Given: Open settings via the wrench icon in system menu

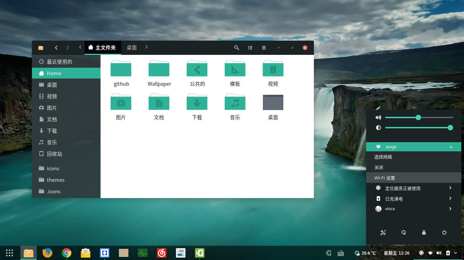Looking at the screenshot, I should pyautogui.click(x=383, y=233).
